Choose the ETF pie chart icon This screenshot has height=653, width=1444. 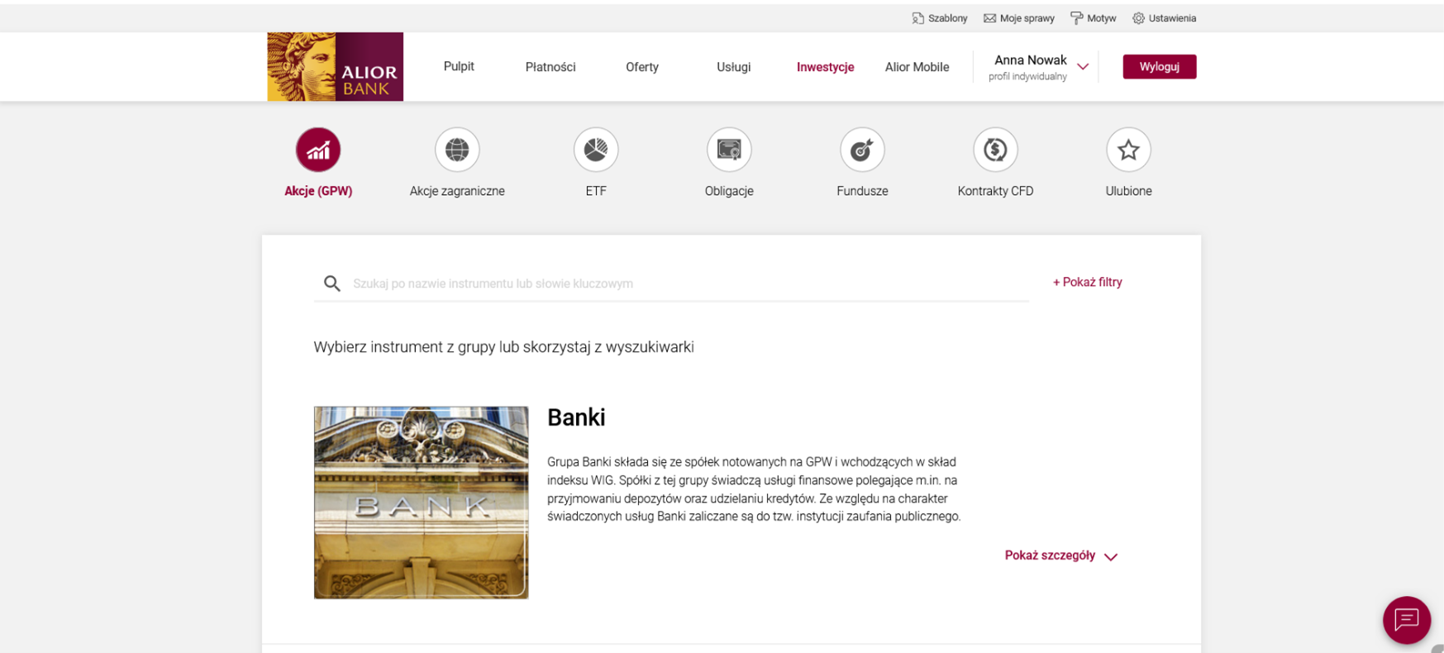tap(596, 150)
